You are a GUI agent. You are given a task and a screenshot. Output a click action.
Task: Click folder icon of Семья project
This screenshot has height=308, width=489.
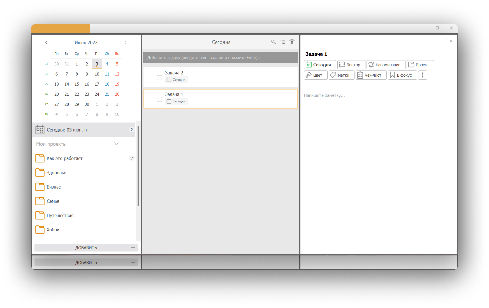[x=40, y=201]
